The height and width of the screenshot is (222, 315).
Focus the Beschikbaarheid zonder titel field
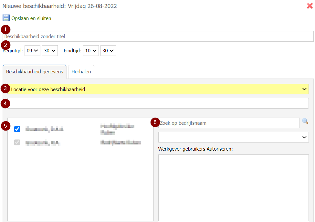[158, 37]
